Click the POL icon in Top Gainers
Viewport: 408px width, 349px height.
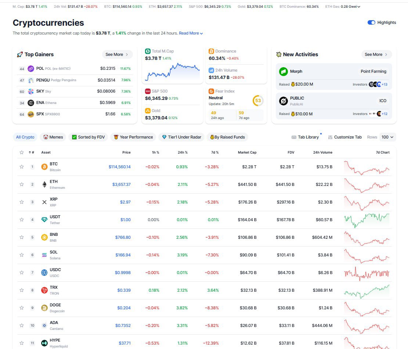pos(31,69)
